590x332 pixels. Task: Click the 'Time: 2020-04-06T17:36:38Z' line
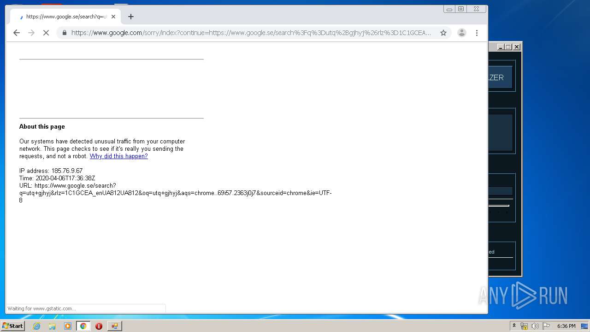click(57, 178)
